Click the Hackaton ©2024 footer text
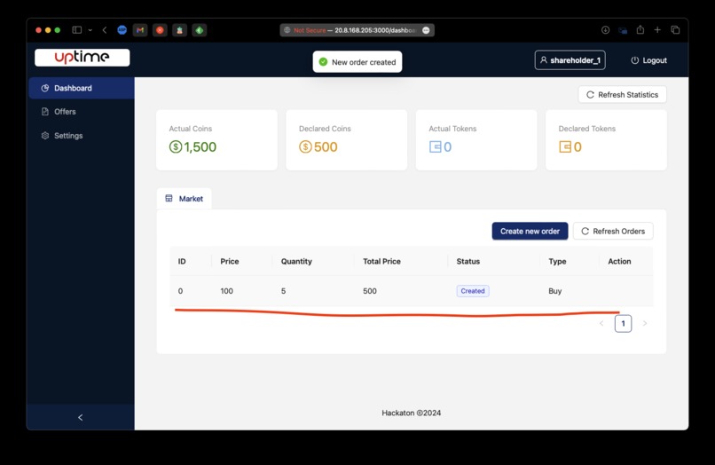The image size is (715, 465). tap(412, 413)
